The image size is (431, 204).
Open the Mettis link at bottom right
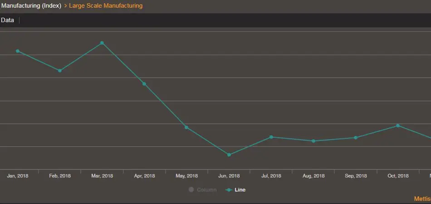(x=422, y=199)
